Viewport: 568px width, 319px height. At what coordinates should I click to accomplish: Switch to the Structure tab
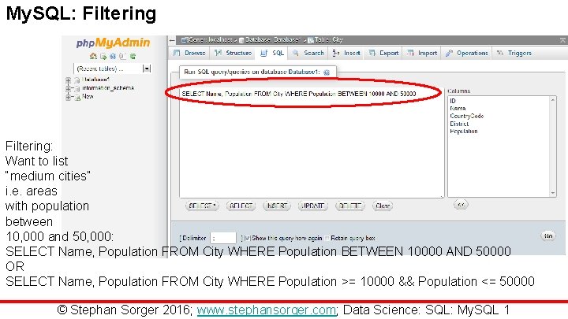234,53
